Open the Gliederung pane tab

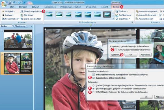20,26
